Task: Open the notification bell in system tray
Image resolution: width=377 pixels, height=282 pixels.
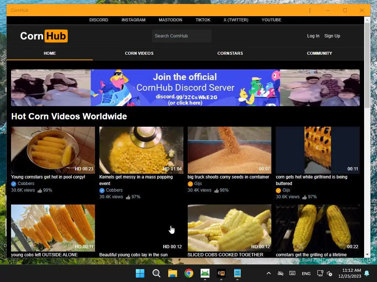Action: [367, 273]
